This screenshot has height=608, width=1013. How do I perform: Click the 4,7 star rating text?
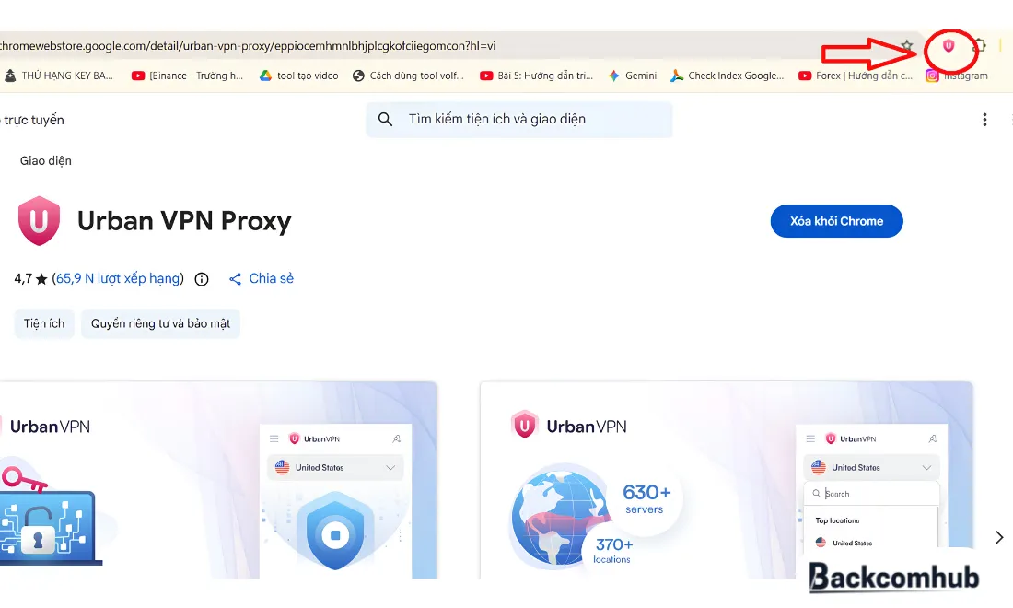(x=30, y=278)
